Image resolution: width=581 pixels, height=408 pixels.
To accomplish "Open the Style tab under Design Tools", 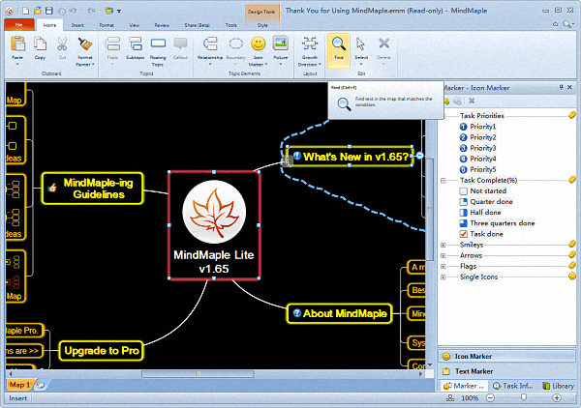I will click(x=262, y=25).
